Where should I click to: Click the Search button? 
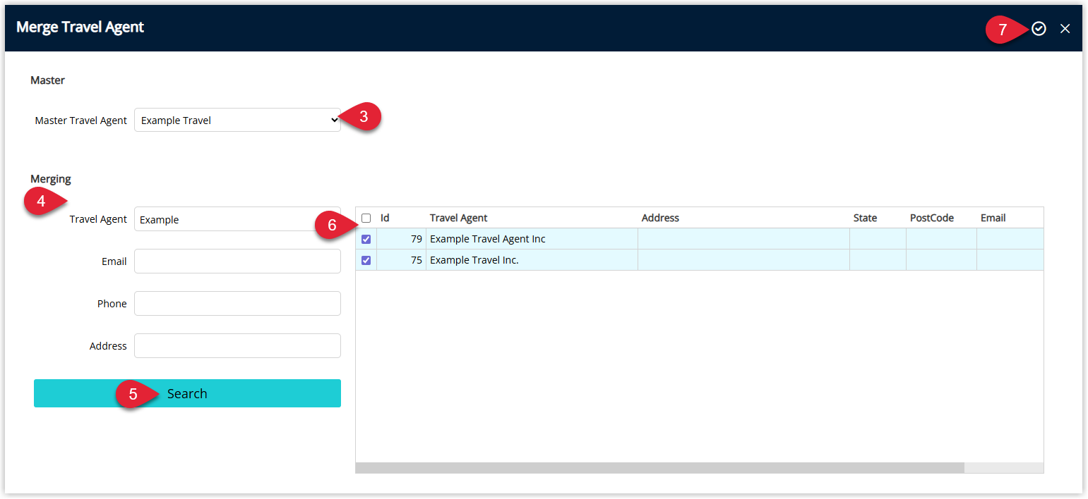click(x=187, y=393)
